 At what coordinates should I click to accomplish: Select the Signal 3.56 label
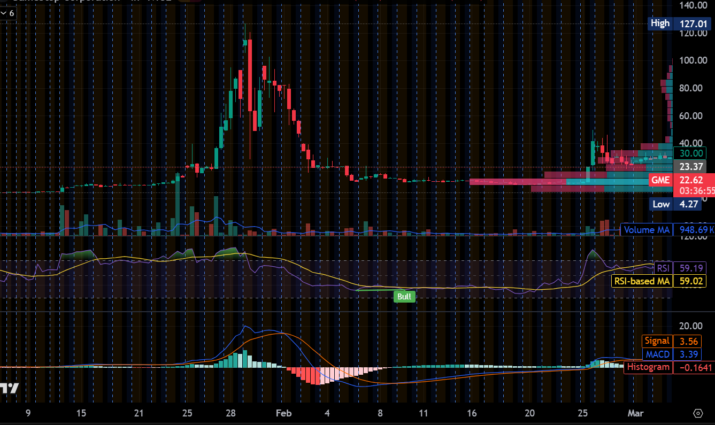[x=671, y=341]
